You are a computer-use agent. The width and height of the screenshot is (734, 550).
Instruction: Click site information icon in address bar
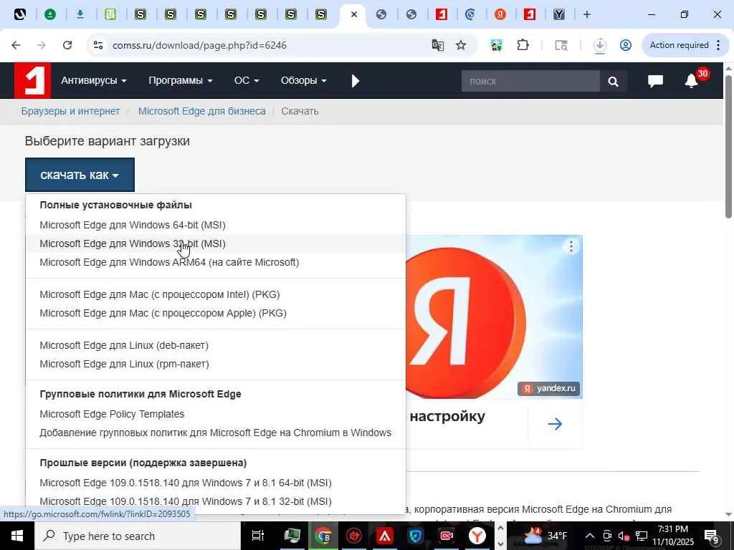(98, 45)
